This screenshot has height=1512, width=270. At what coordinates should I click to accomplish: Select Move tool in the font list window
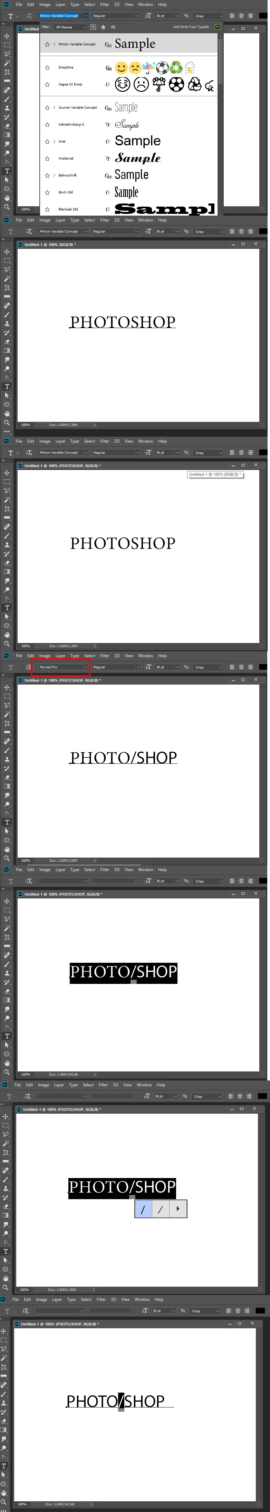[7, 36]
